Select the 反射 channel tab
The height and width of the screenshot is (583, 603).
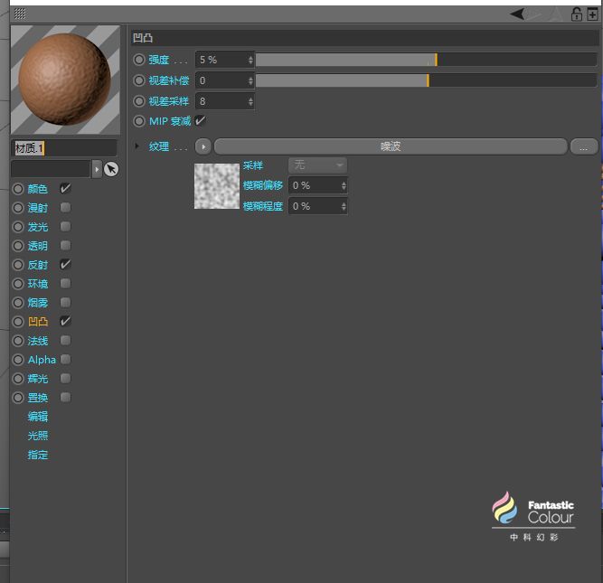(x=38, y=265)
